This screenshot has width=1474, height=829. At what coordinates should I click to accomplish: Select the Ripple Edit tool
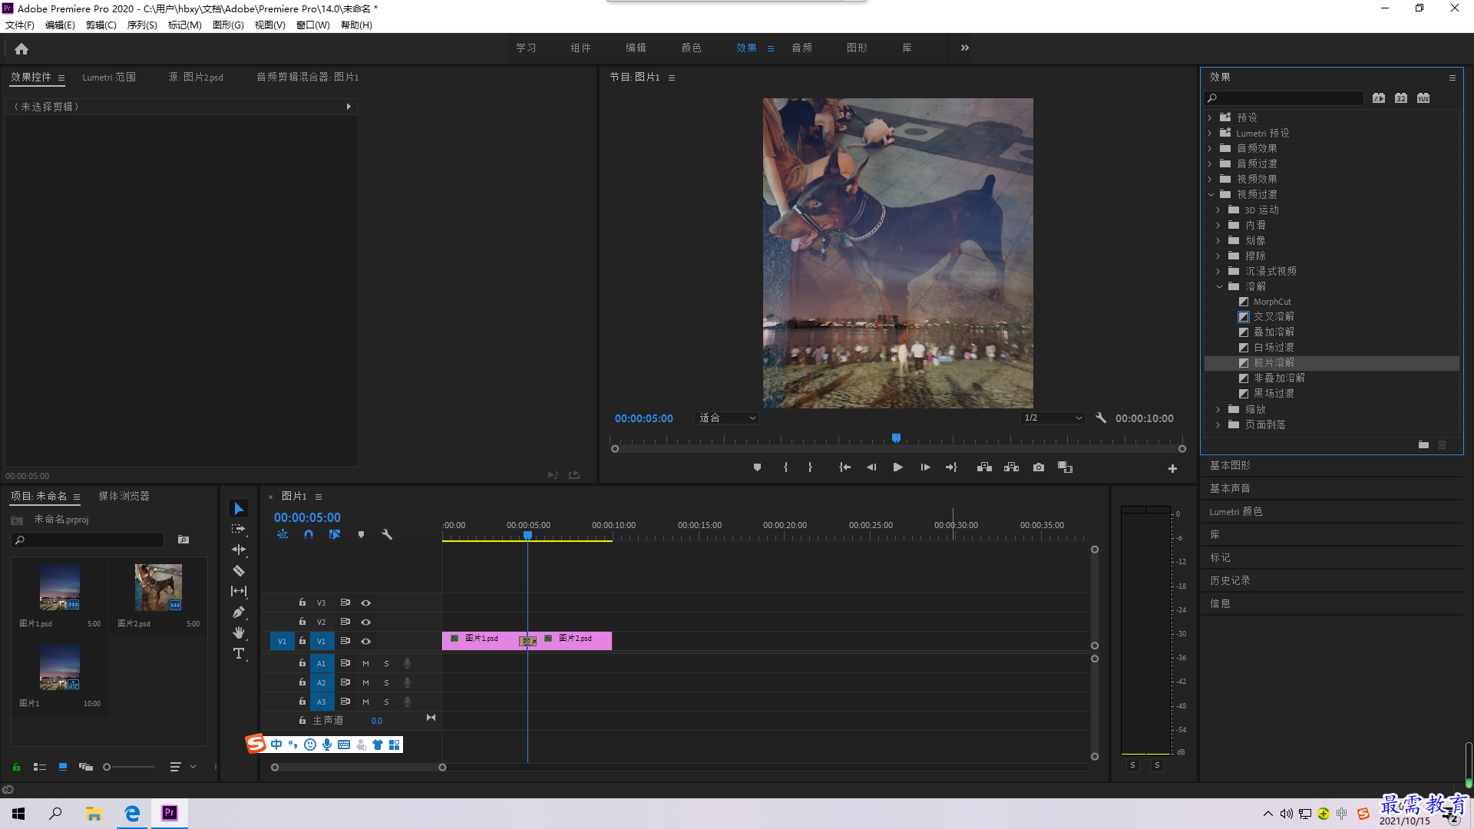[x=239, y=550]
